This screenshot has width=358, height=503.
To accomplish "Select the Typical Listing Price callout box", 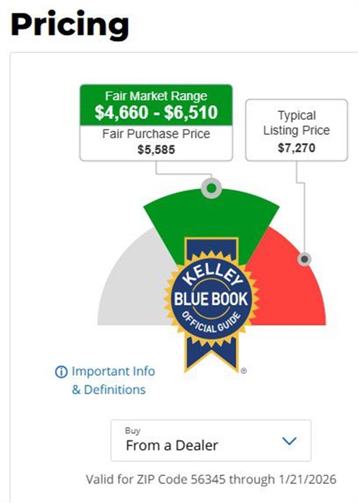I will (x=296, y=130).
